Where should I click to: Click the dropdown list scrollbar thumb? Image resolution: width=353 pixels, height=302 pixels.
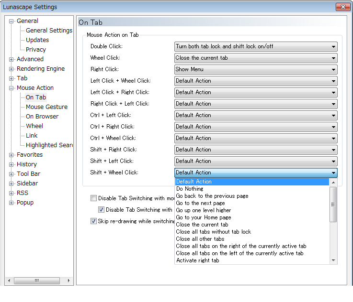tap(333, 205)
